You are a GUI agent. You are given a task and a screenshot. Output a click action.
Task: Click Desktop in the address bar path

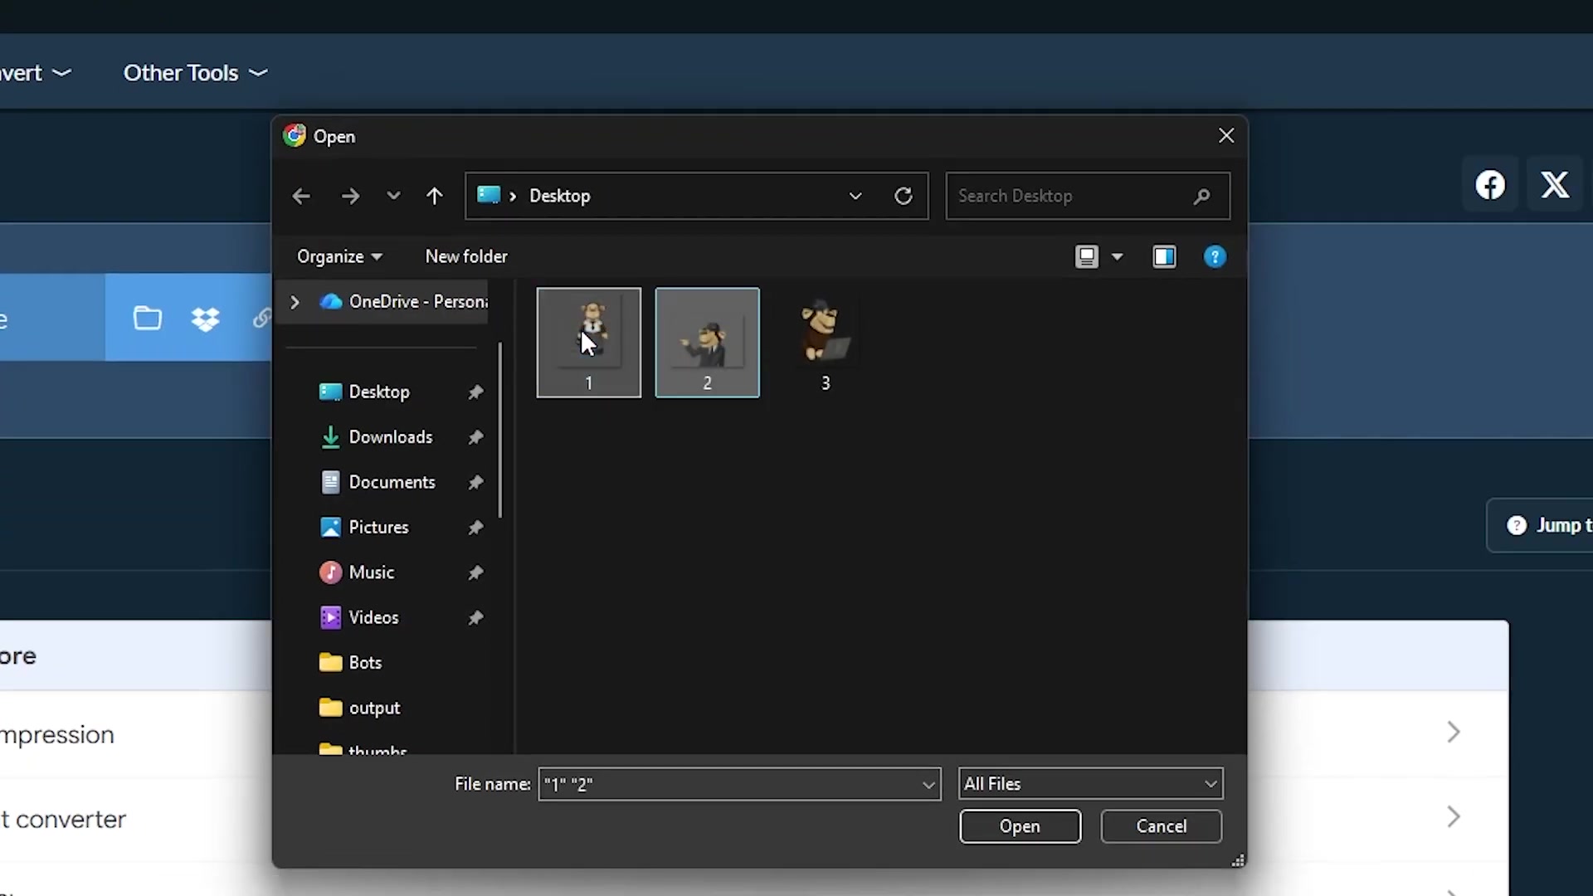560,196
